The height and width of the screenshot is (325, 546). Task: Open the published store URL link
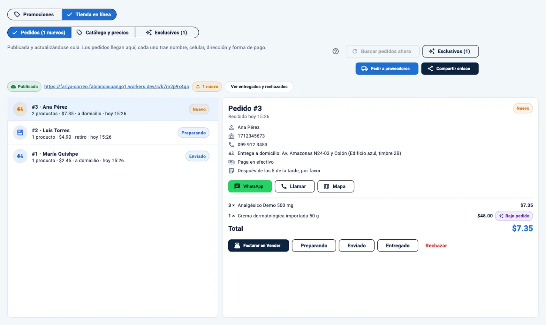[116, 87]
